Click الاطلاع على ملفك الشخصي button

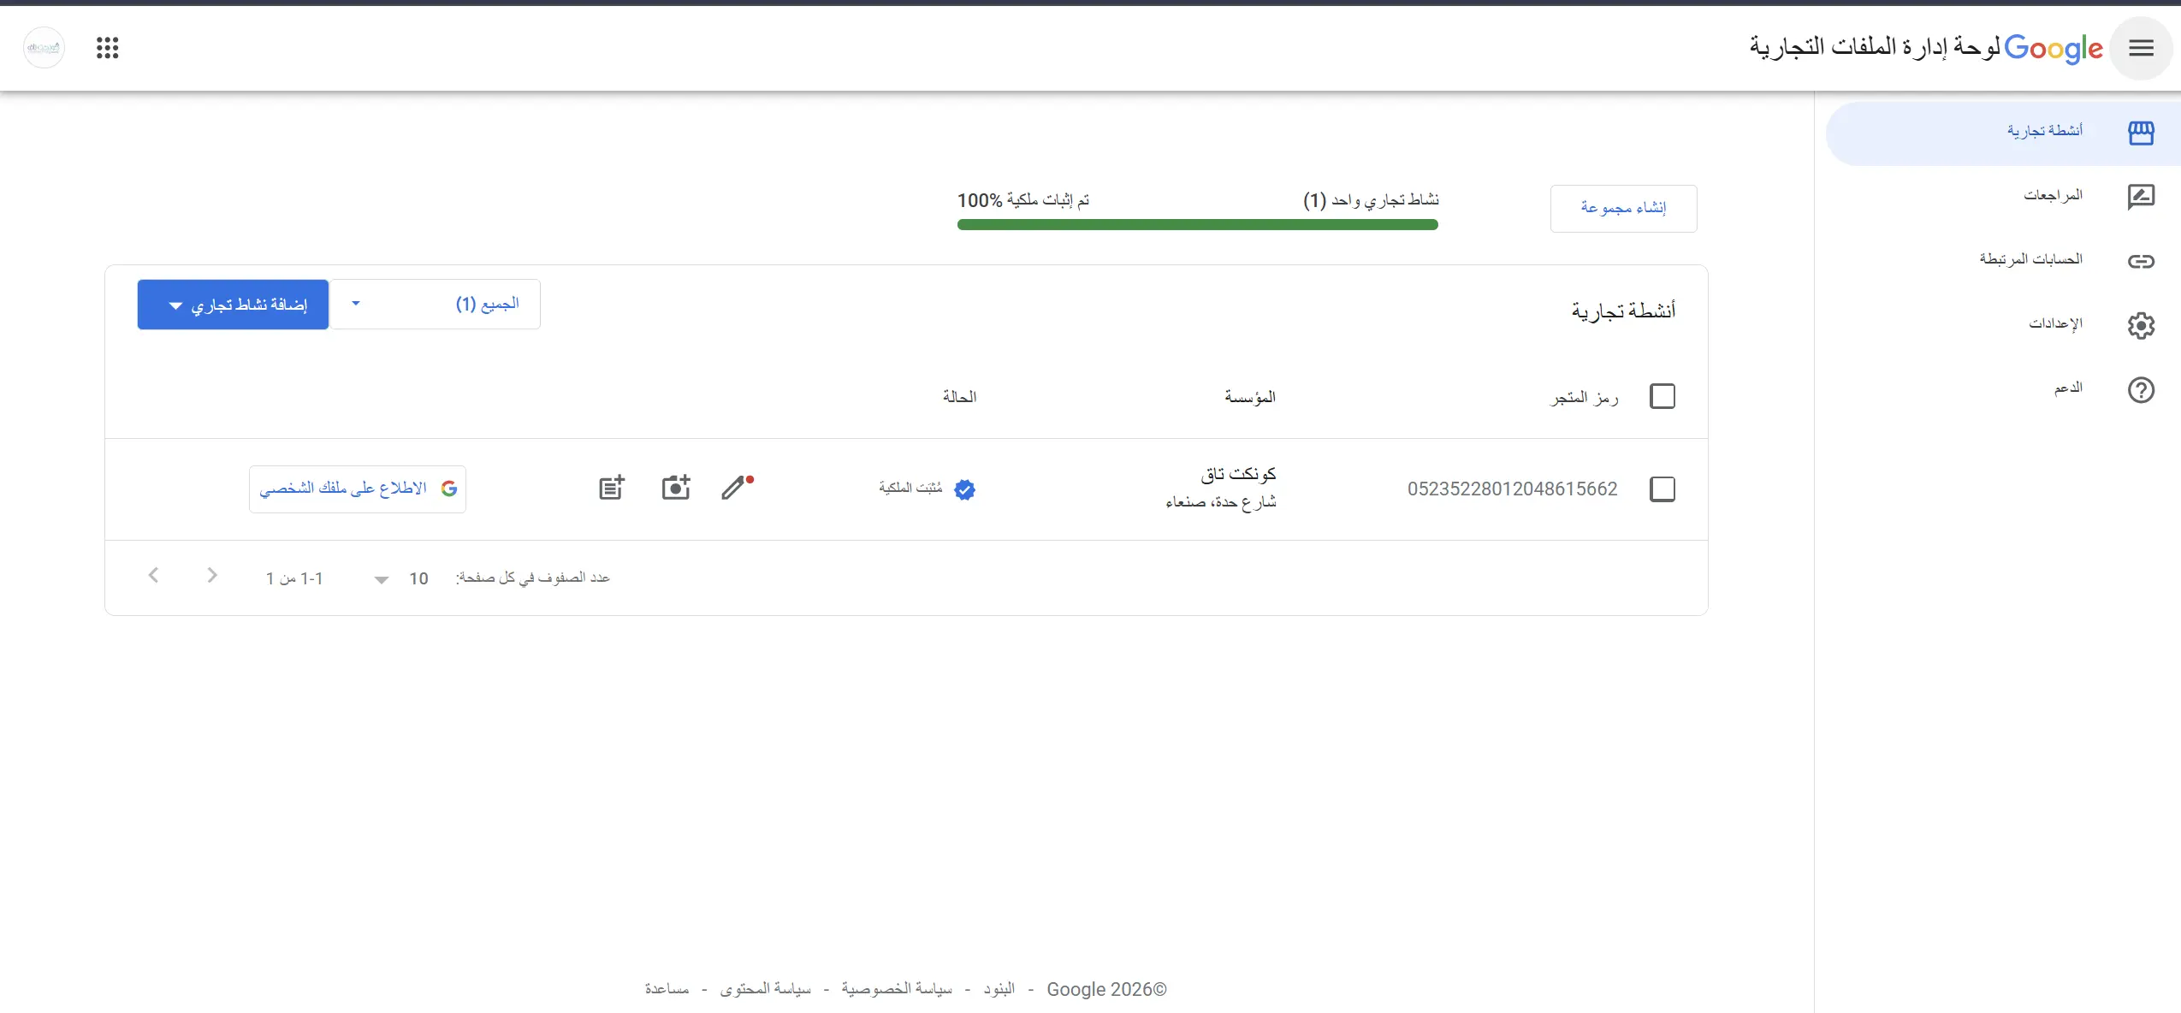(358, 489)
